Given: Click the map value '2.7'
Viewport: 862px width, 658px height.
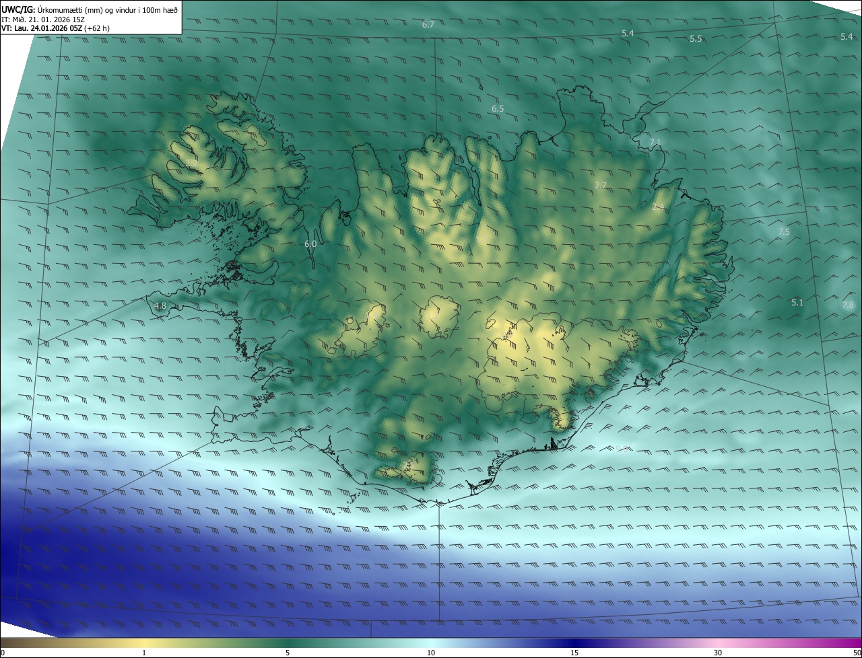Looking at the screenshot, I should pyautogui.click(x=601, y=185).
